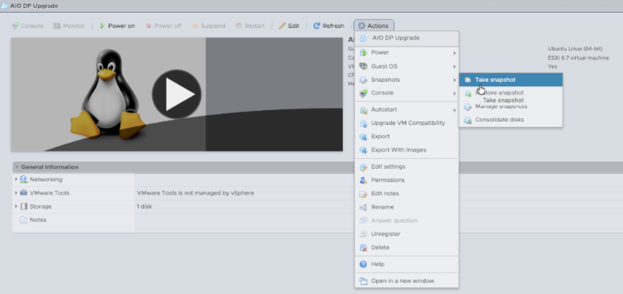
Task: Click the Suspend toolbar button
Action: click(208, 26)
